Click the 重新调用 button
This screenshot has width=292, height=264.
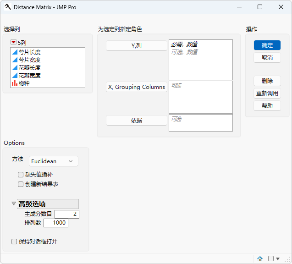point(267,93)
